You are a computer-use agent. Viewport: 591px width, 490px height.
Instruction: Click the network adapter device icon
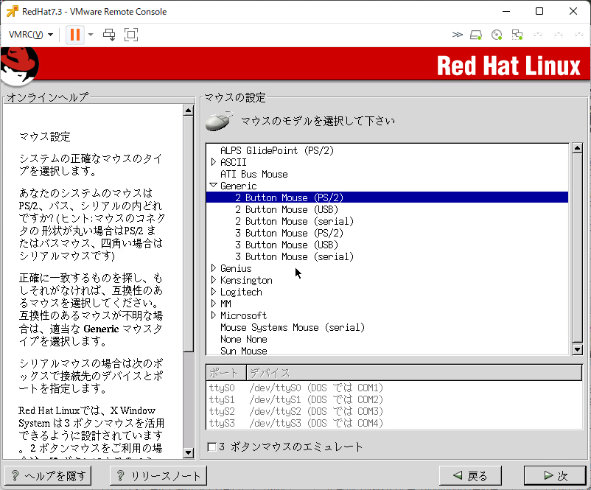pyautogui.click(x=517, y=35)
